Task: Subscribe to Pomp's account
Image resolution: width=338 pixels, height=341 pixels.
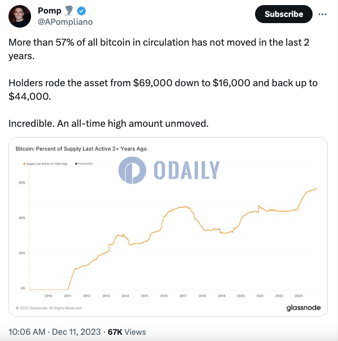Action: (x=284, y=14)
